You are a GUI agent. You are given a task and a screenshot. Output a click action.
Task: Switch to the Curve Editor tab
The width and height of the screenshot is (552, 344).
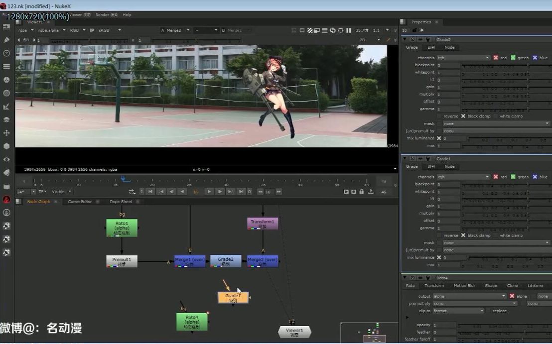pos(80,202)
